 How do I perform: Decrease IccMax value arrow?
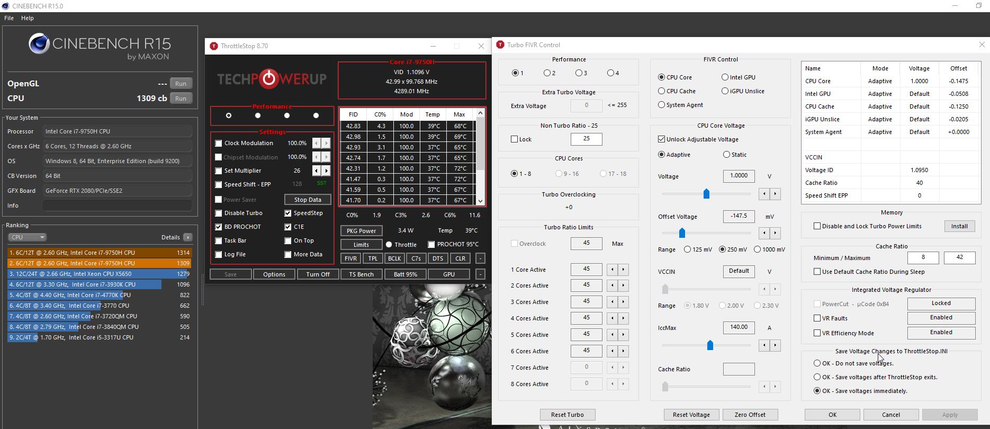pyautogui.click(x=764, y=345)
